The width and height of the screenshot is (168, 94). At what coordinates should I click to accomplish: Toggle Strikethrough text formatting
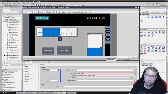tap(45, 12)
